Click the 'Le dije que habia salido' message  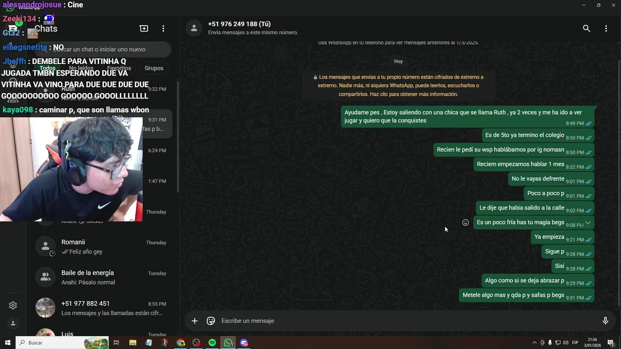(535, 209)
